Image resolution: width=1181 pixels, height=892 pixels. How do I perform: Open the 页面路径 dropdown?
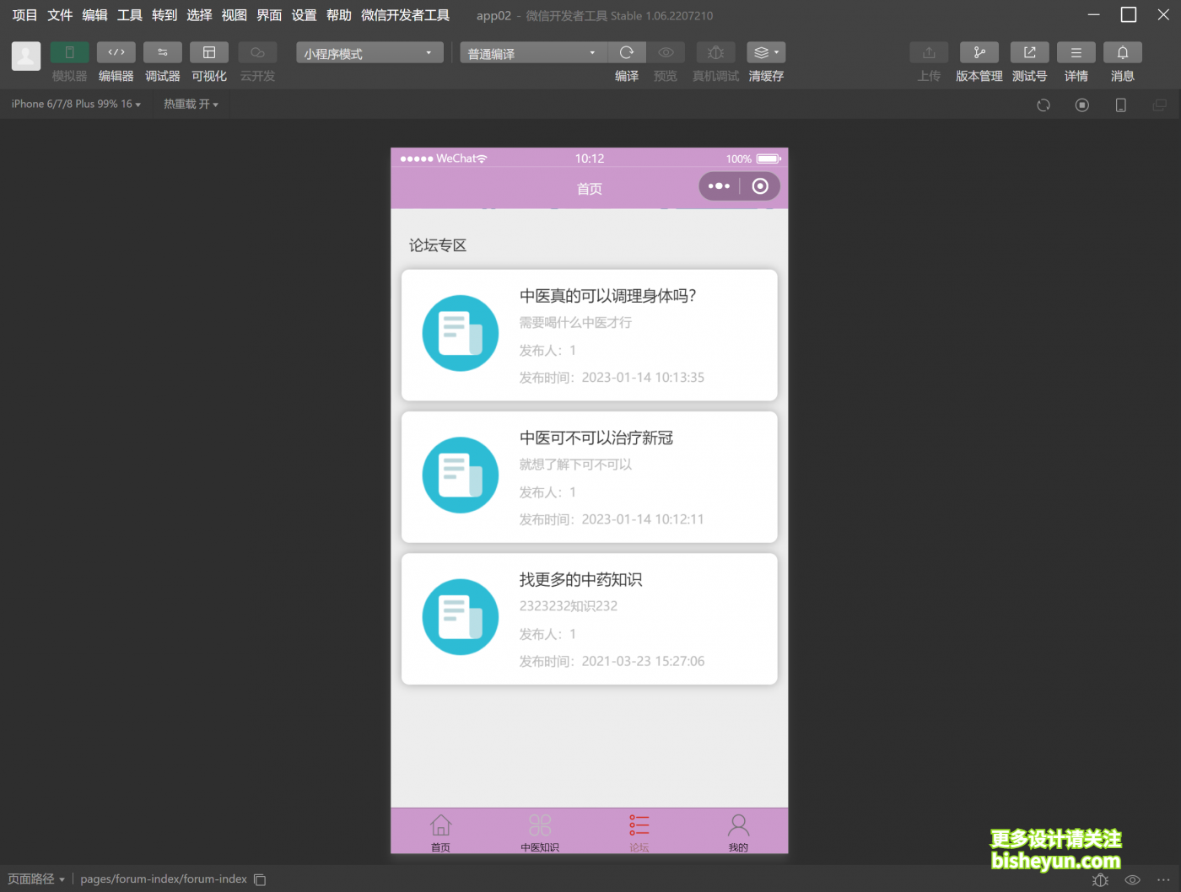click(36, 879)
